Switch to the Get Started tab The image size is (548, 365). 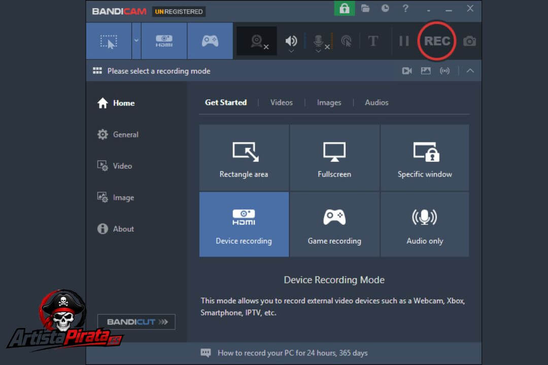click(x=226, y=102)
